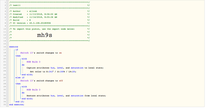Select device 'RGB Bulb 3' on line 30

pos(33,90)
